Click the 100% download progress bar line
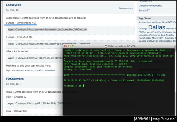Viewport: 177px width, 122px height. click(114, 75)
